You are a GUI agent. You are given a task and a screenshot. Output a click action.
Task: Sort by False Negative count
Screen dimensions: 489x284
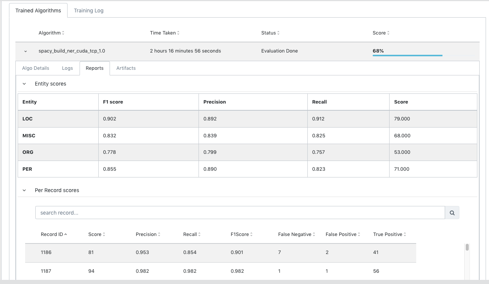point(314,234)
